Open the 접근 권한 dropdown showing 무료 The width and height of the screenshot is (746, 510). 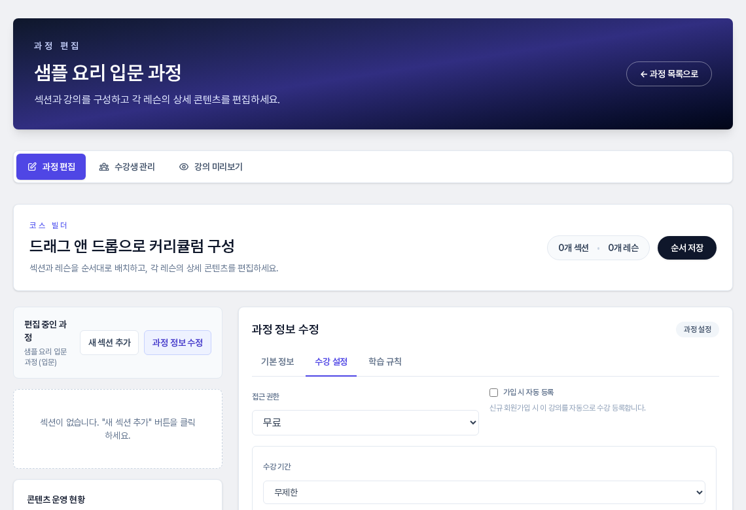tap(365, 422)
